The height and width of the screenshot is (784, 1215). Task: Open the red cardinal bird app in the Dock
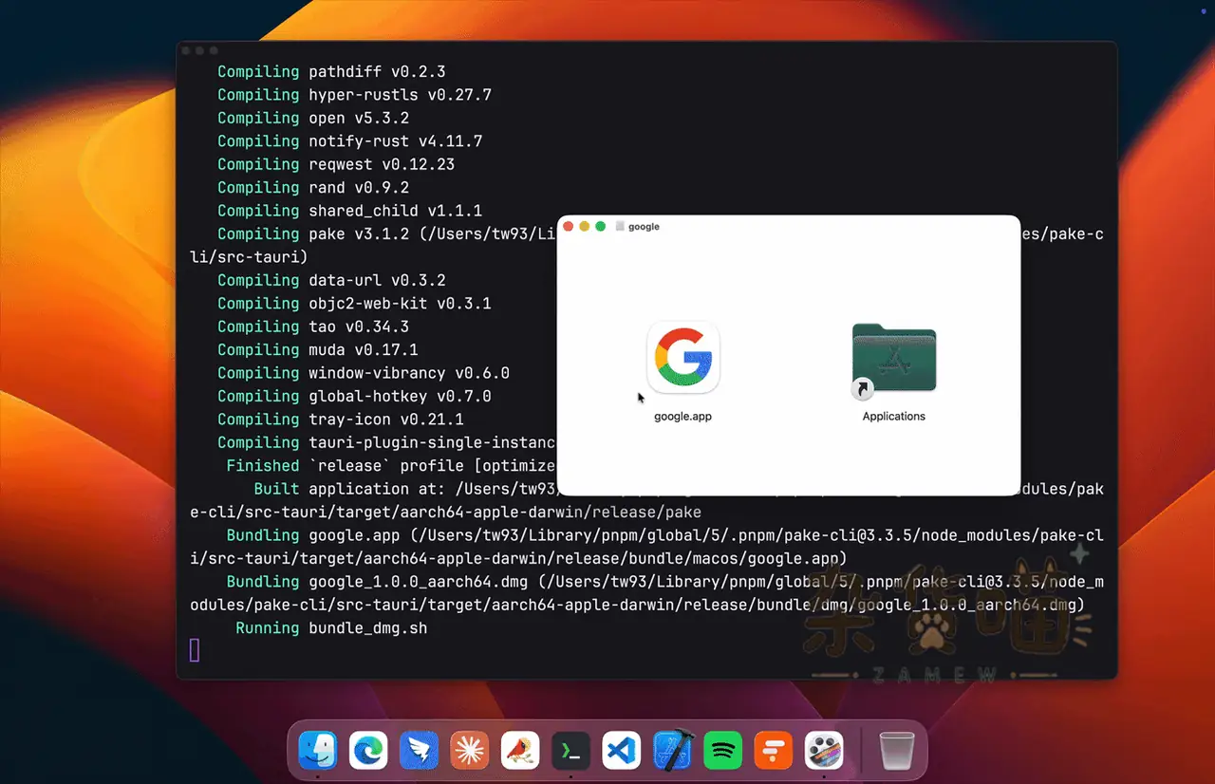coord(520,751)
